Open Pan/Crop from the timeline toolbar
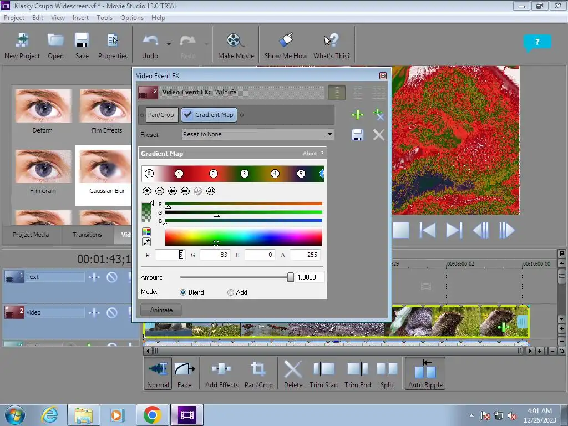 258,373
